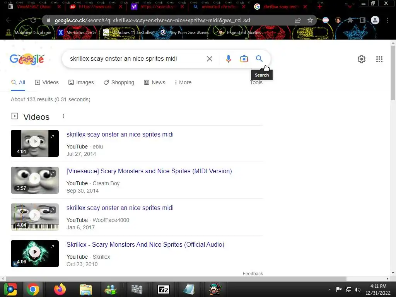Image resolution: width=396 pixels, height=297 pixels.
Task: Click the horizontal scrollbar right arrow
Action: [387, 278]
